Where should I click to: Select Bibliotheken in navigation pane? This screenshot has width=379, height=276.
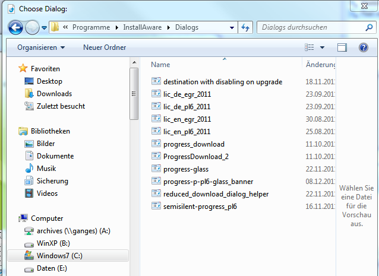point(50,131)
